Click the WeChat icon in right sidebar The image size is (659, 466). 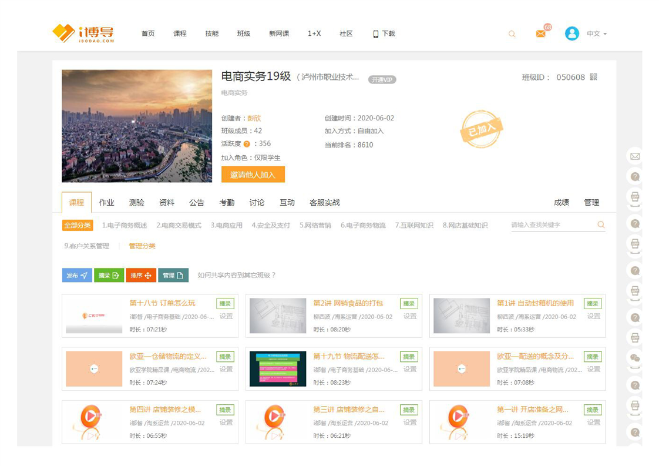coord(634,357)
